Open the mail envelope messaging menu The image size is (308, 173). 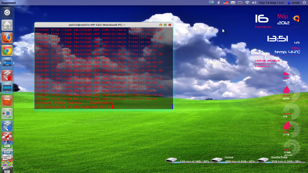coord(233,3)
